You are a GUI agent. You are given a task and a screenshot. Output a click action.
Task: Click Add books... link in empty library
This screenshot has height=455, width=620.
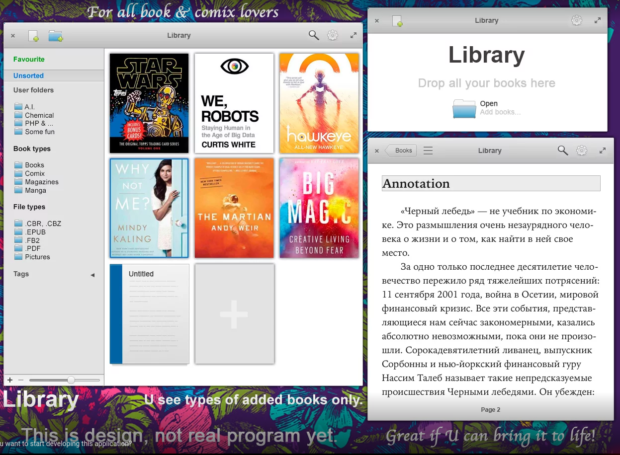click(x=500, y=112)
